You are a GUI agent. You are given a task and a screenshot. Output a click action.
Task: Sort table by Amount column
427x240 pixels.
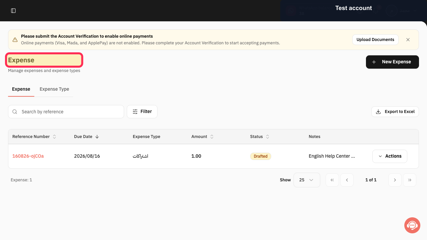pyautogui.click(x=202, y=137)
